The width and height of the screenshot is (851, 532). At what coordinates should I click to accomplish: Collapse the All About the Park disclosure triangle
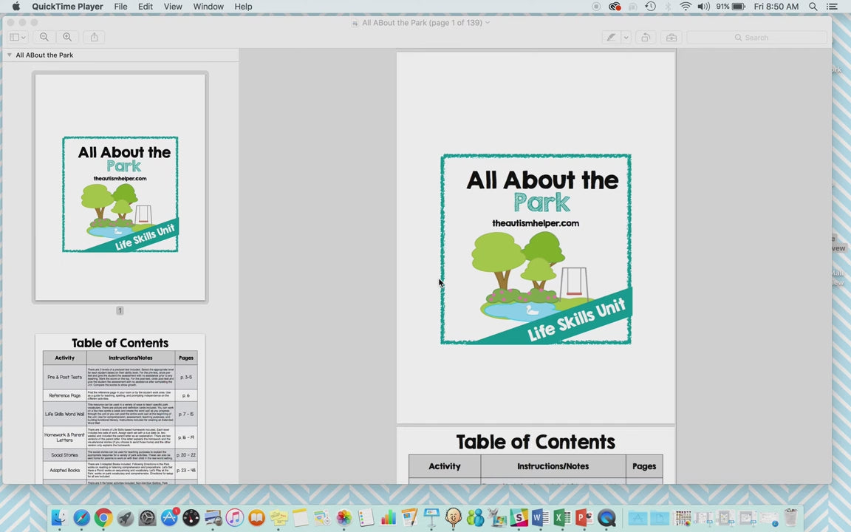(9, 55)
